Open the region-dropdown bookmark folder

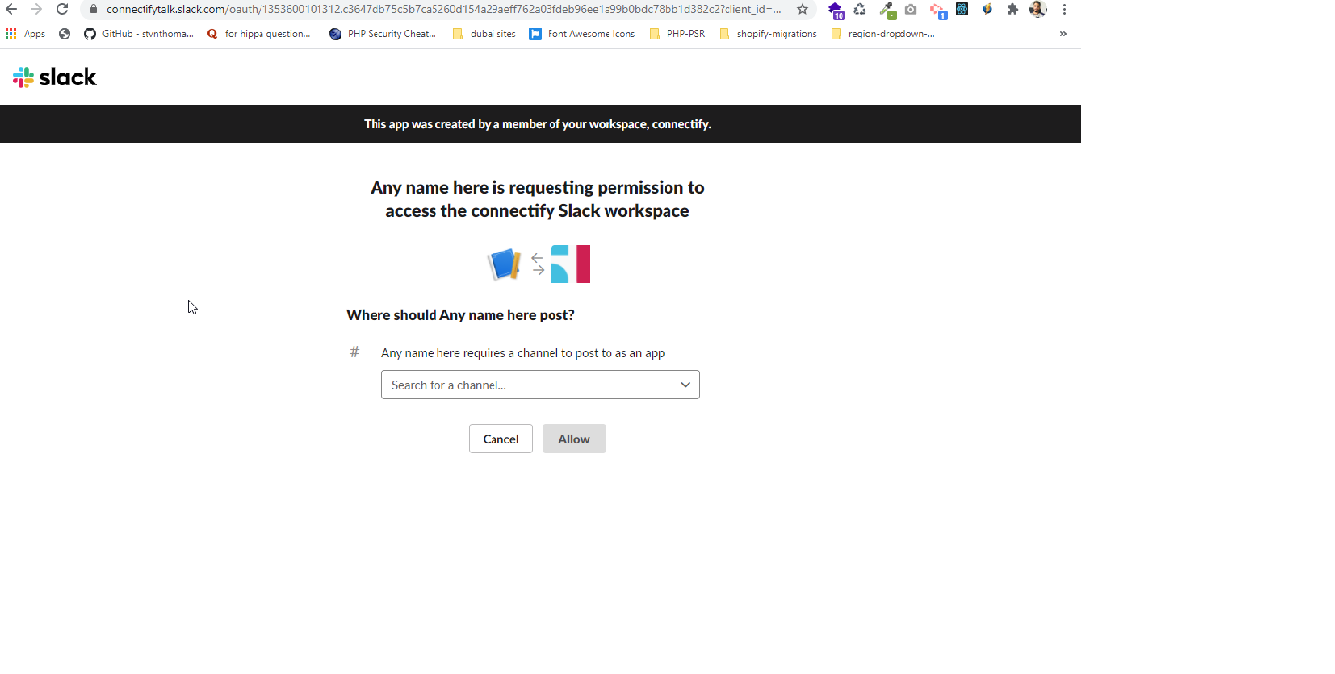click(883, 33)
